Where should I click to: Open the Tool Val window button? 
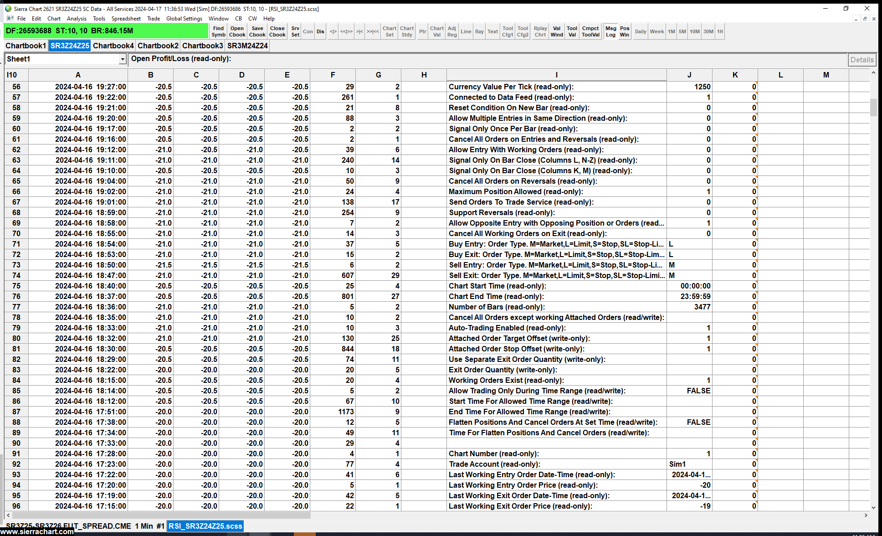(572, 31)
